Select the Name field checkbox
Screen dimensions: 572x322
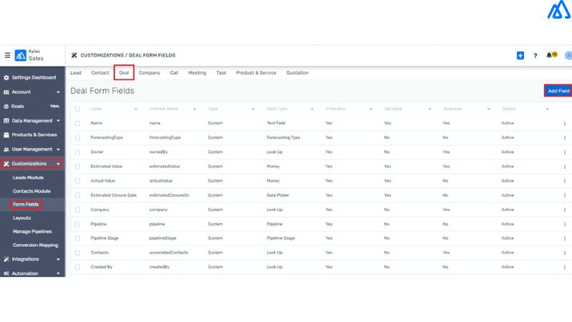(78, 123)
